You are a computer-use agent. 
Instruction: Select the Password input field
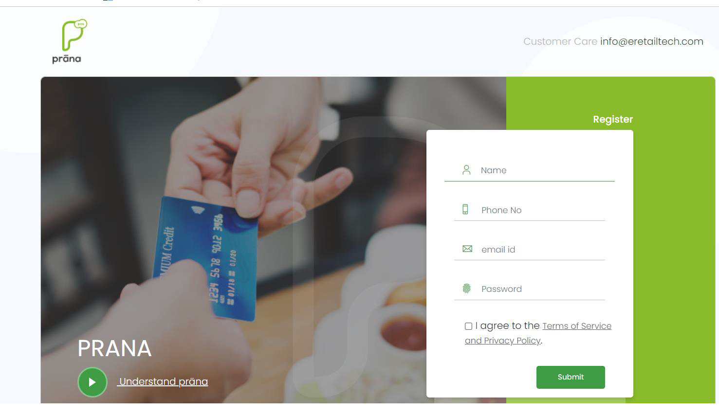click(529, 289)
